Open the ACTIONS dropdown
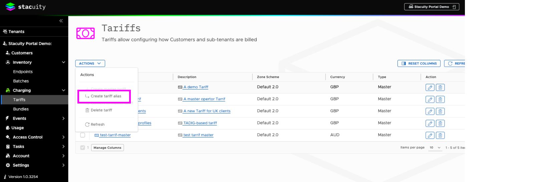Image resolution: width=542 pixels, height=182 pixels. (90, 63)
